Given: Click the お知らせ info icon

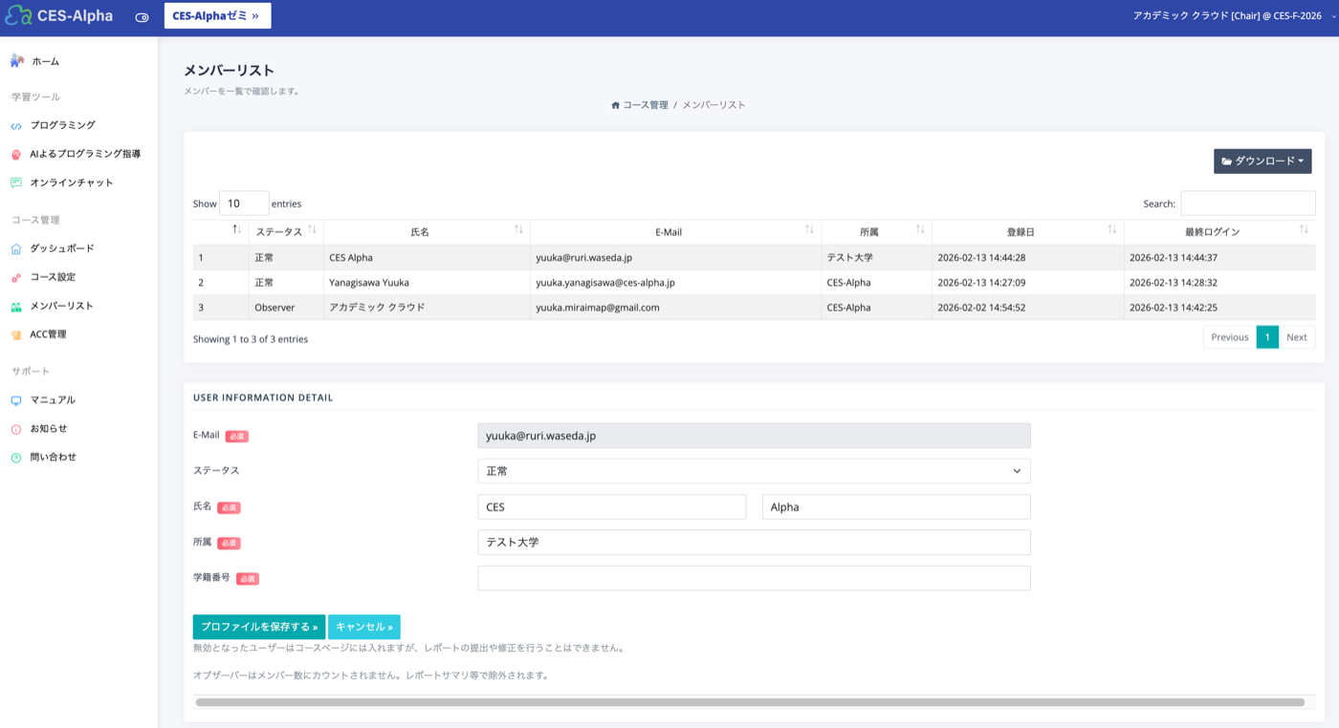Looking at the screenshot, I should 16,429.
